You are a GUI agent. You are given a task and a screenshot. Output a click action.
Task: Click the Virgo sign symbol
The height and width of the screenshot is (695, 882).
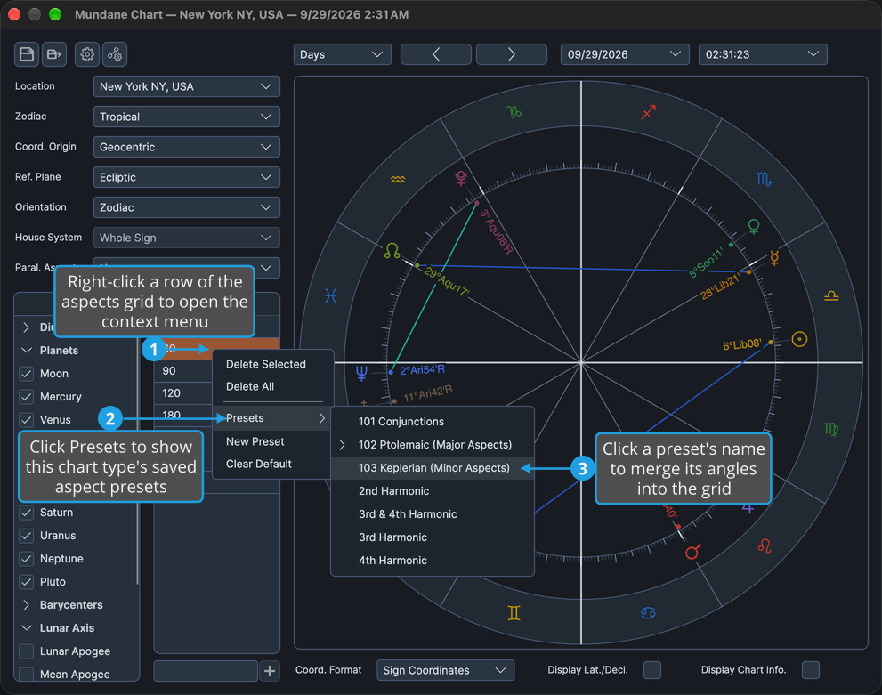[x=831, y=430]
